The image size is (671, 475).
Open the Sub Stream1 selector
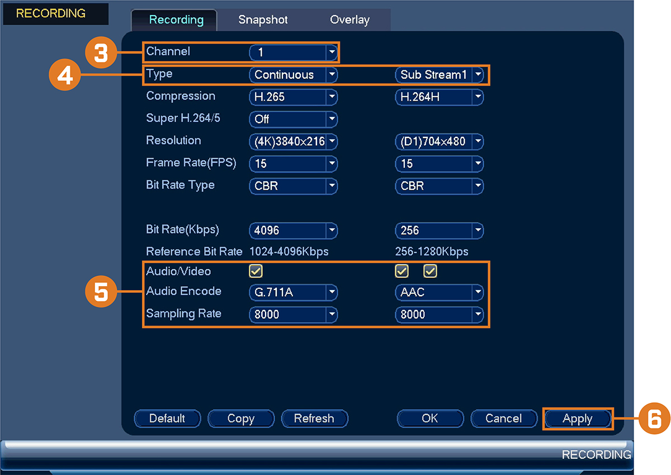pos(439,75)
